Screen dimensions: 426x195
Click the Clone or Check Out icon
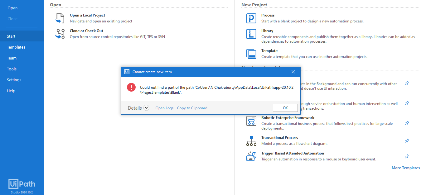[60, 34]
